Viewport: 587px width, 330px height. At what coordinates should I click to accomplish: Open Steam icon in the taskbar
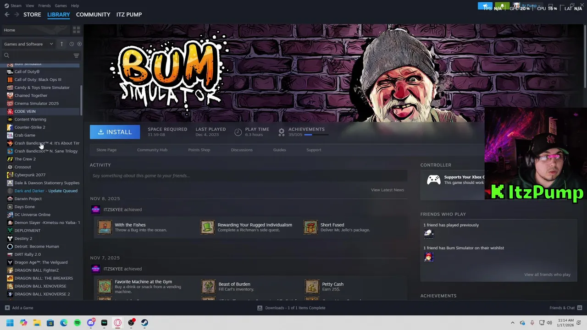(144, 323)
